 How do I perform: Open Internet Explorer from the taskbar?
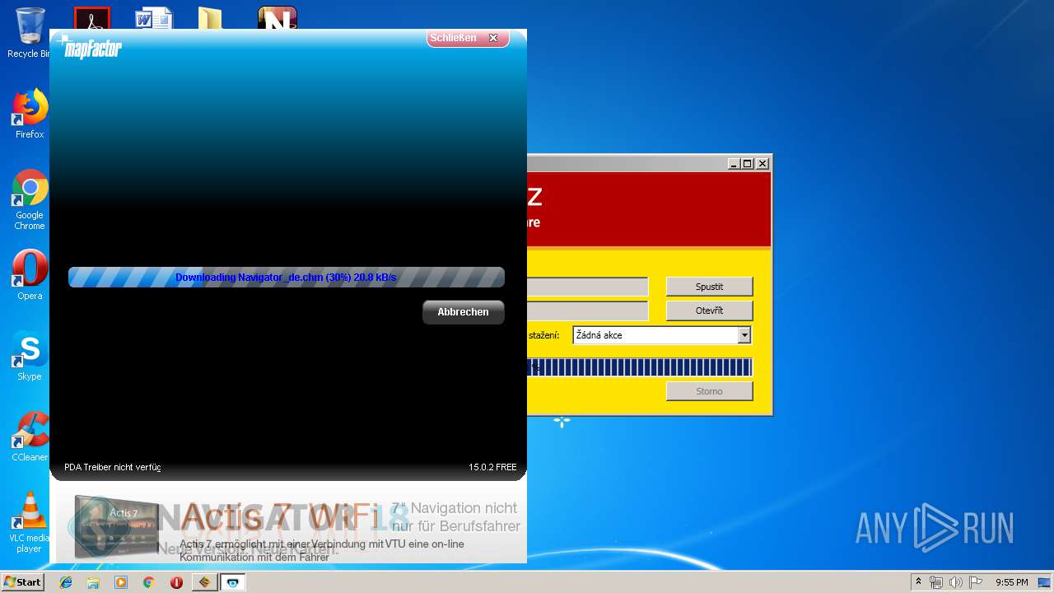[66, 582]
